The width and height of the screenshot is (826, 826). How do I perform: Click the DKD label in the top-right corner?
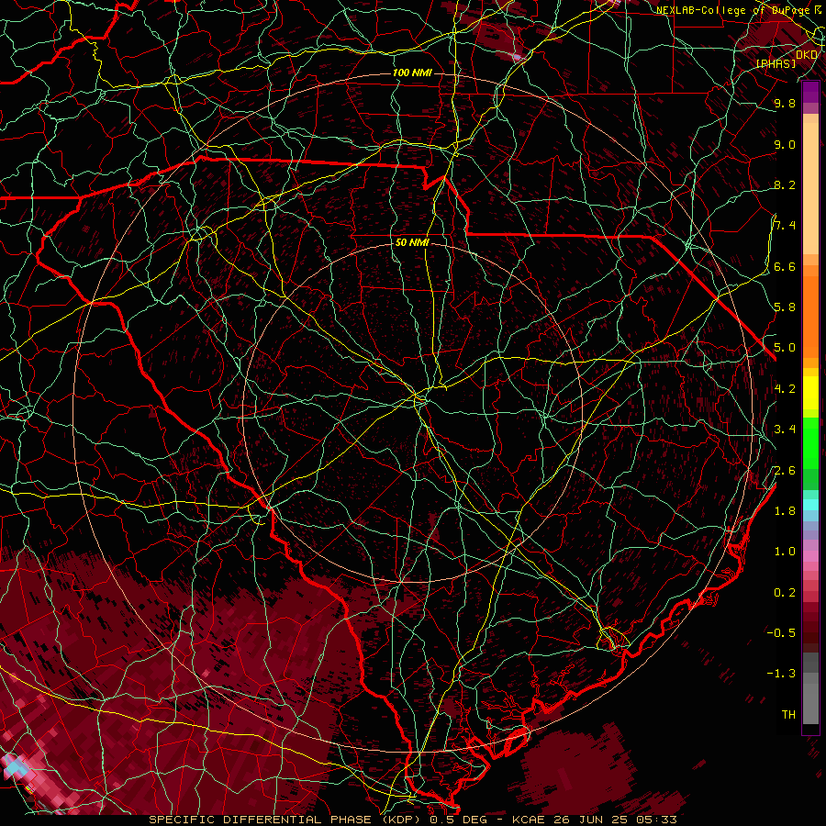point(807,55)
